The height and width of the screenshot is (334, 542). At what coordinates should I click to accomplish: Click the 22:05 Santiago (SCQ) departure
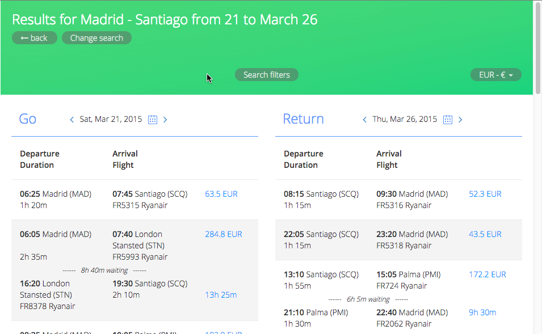pos(321,234)
